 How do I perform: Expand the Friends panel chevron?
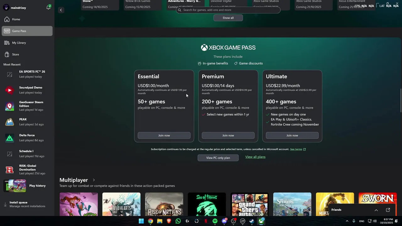(x=376, y=210)
